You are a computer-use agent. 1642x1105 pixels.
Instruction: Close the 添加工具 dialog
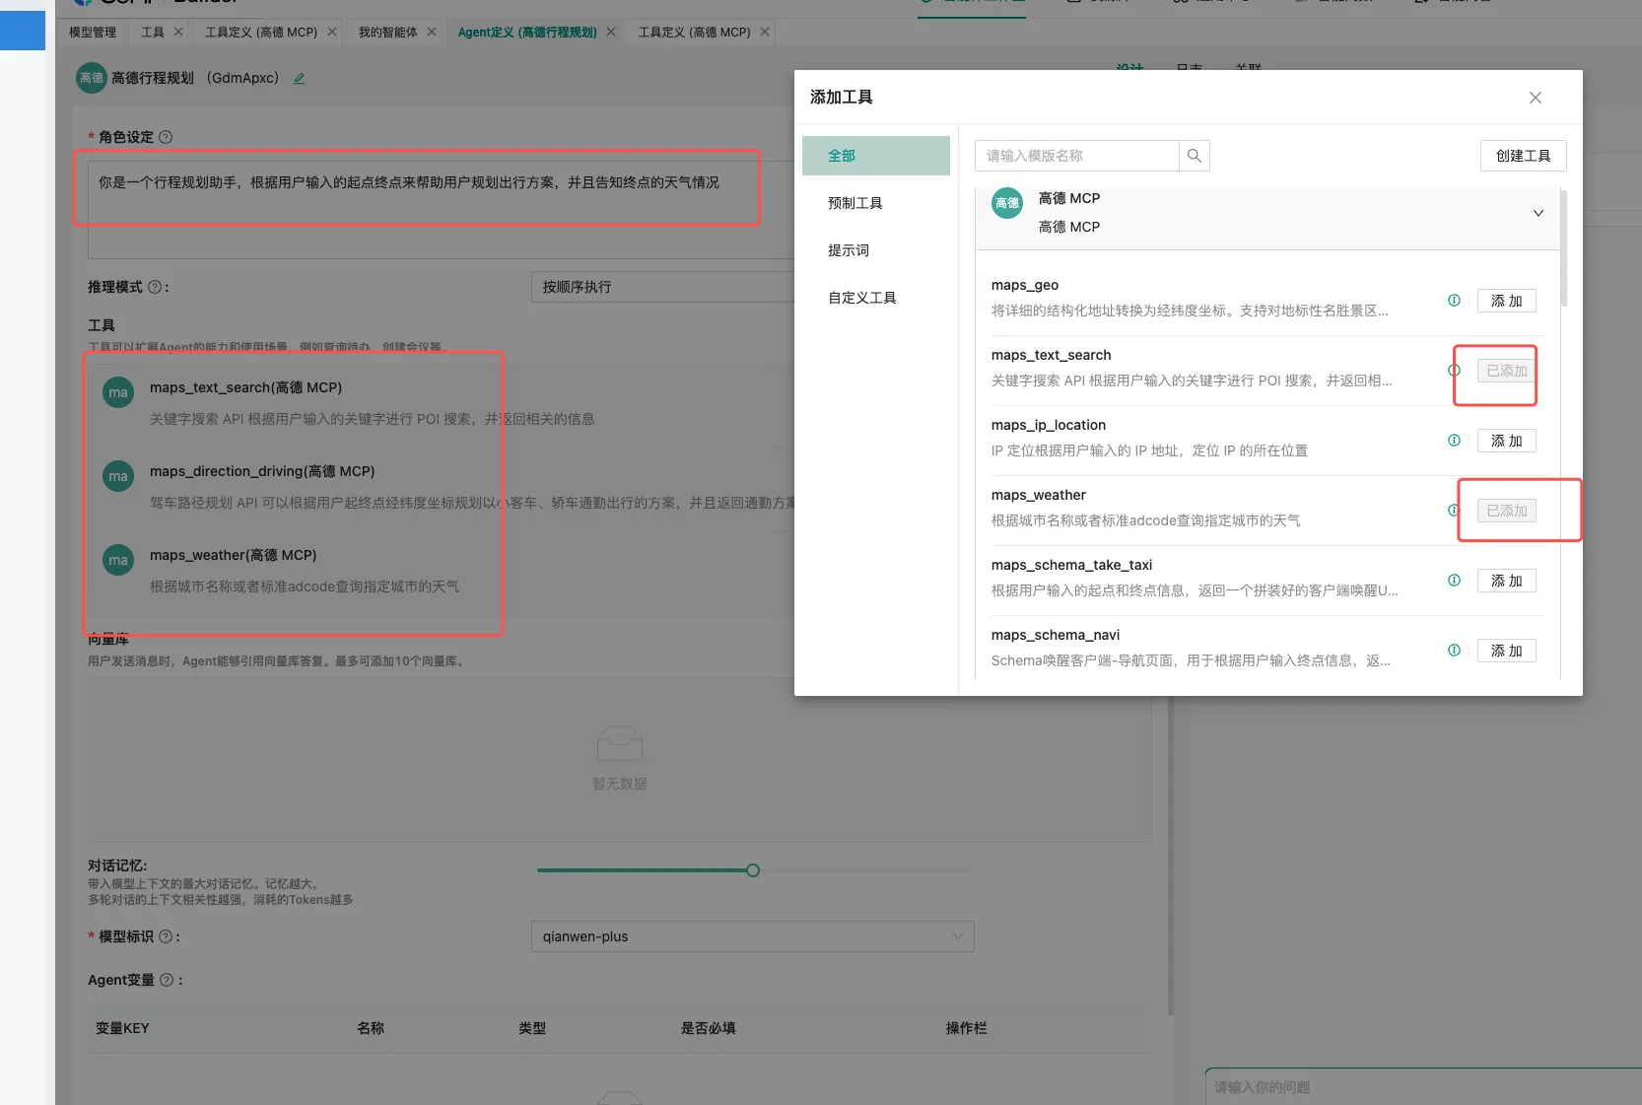1535,98
